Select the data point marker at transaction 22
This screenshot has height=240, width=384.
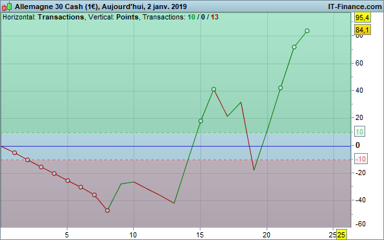(294, 47)
